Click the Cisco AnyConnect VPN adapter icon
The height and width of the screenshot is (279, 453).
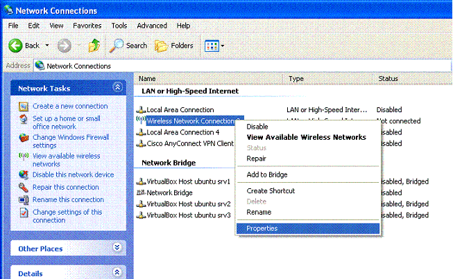tap(141, 143)
